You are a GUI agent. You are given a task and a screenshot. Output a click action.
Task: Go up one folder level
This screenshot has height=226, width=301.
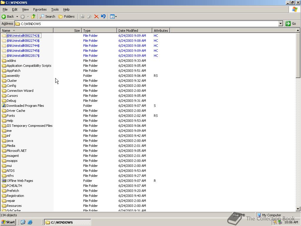click(34, 16)
